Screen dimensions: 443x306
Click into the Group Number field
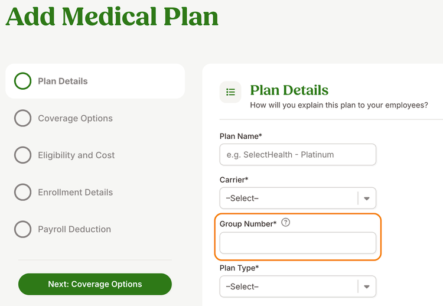click(x=298, y=243)
